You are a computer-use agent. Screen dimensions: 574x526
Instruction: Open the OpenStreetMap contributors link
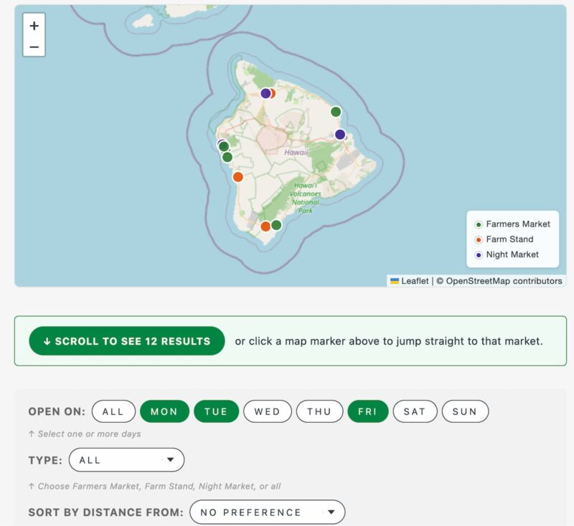pos(504,281)
